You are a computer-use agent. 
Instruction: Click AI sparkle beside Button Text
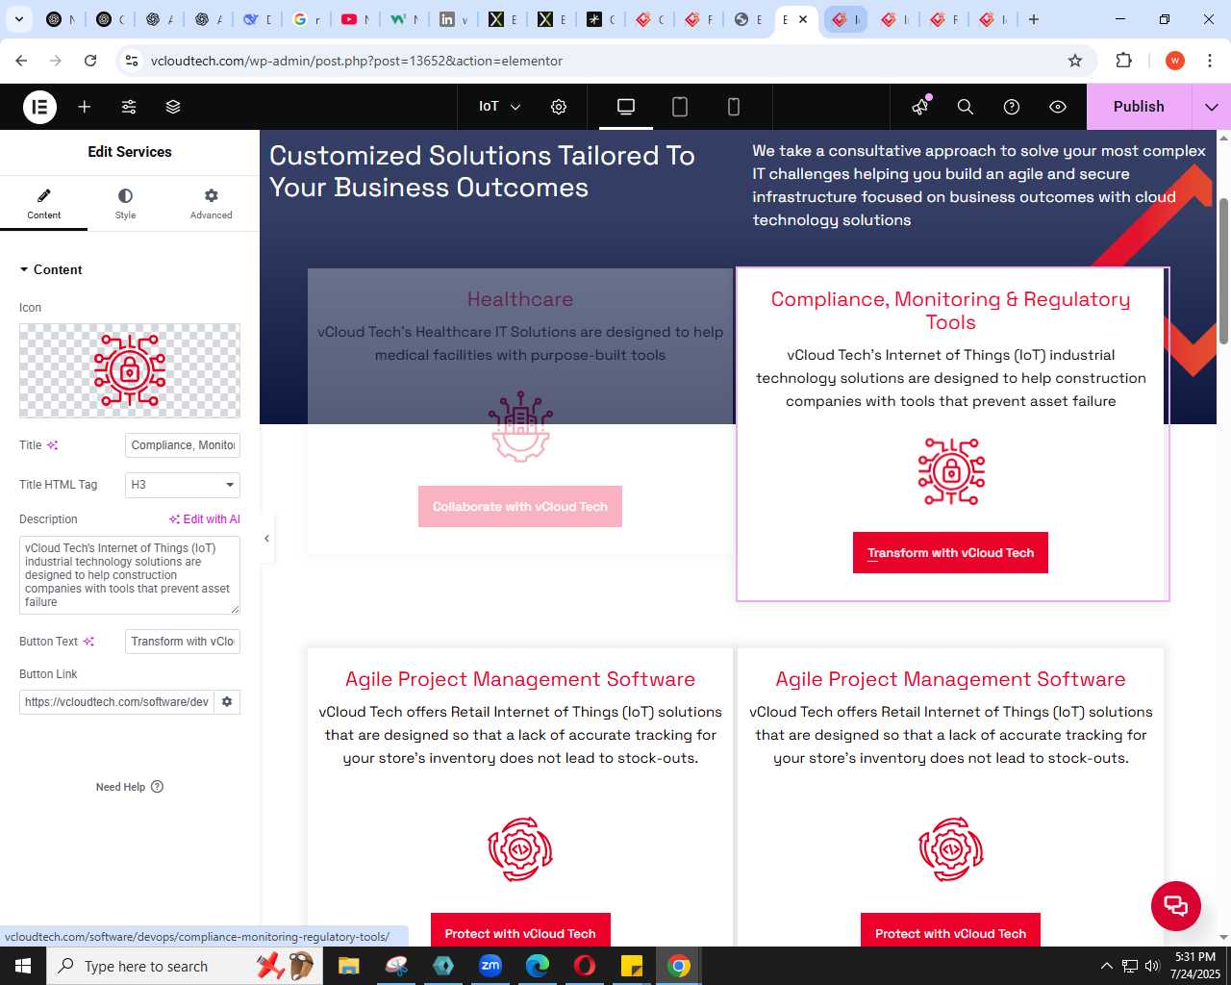pos(89,642)
